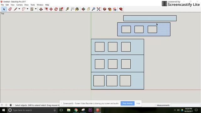Activate the Pan hand tool
The width and height of the screenshot is (201, 113).
tap(89, 9)
